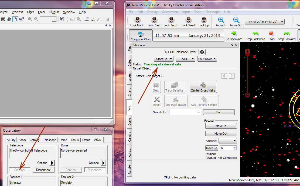This screenshot has width=300, height=186.
Task: Switch to Observatory Status tab
Action: 86,140
